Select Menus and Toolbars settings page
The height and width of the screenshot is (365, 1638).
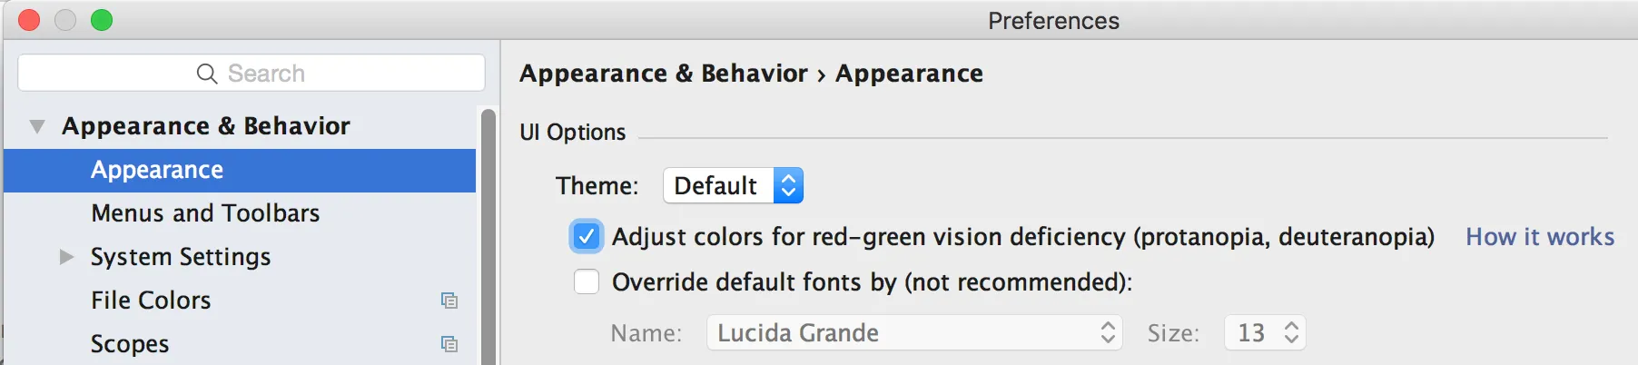tap(205, 213)
